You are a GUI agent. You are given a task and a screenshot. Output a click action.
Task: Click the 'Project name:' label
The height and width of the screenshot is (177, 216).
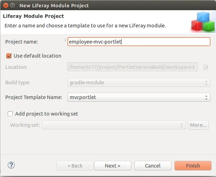click(21, 42)
